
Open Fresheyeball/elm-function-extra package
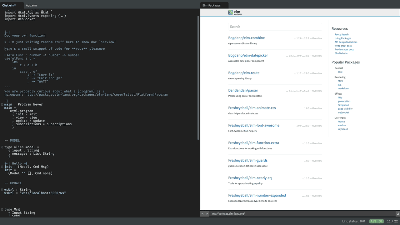click(253, 143)
